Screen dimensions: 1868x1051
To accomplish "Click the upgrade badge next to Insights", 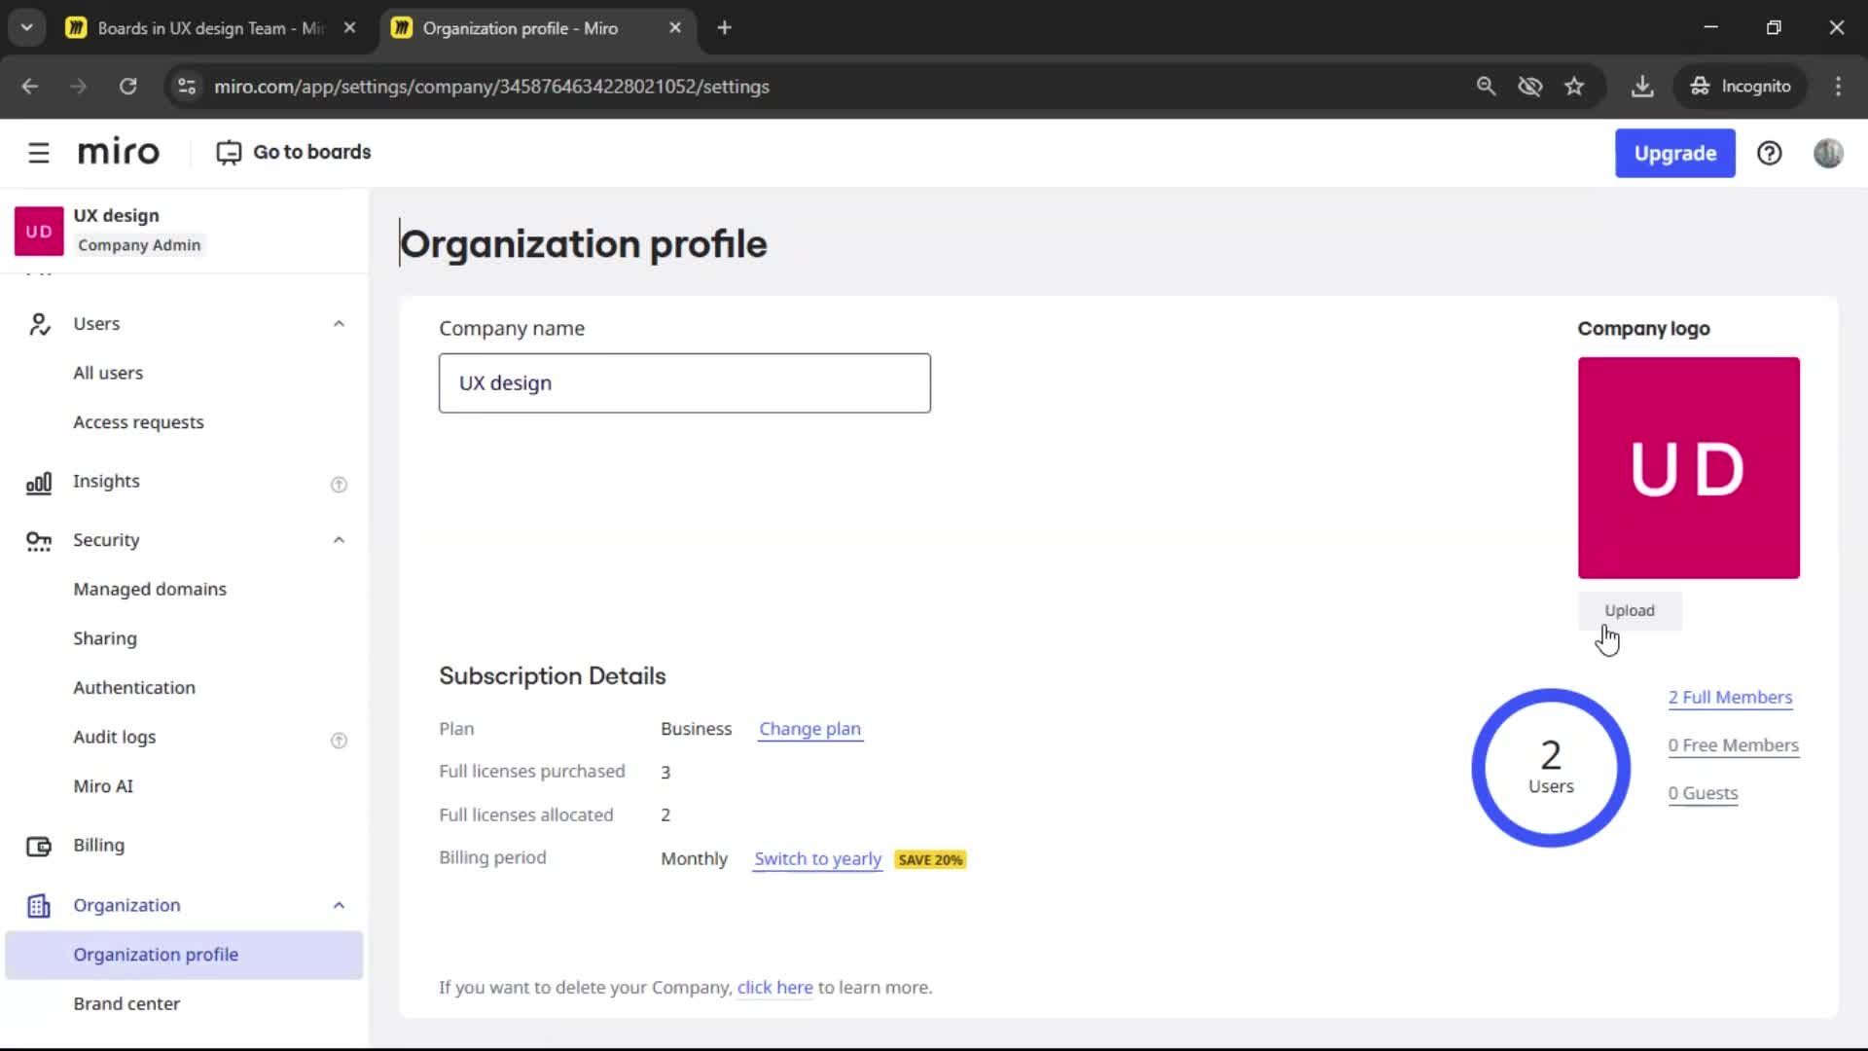I will (339, 484).
